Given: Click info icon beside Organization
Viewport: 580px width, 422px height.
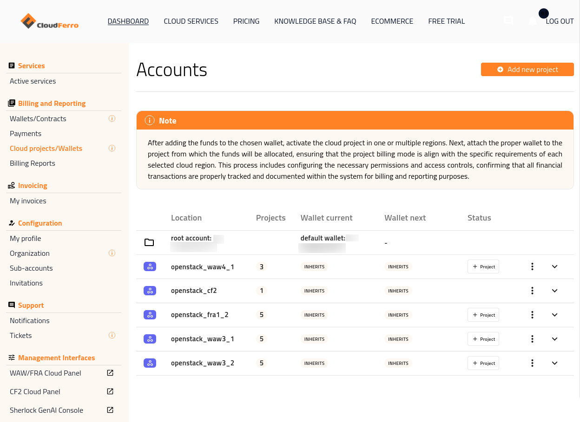Looking at the screenshot, I should coord(112,253).
